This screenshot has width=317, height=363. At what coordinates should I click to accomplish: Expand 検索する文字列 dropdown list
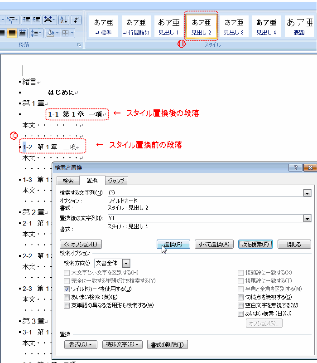307,193
